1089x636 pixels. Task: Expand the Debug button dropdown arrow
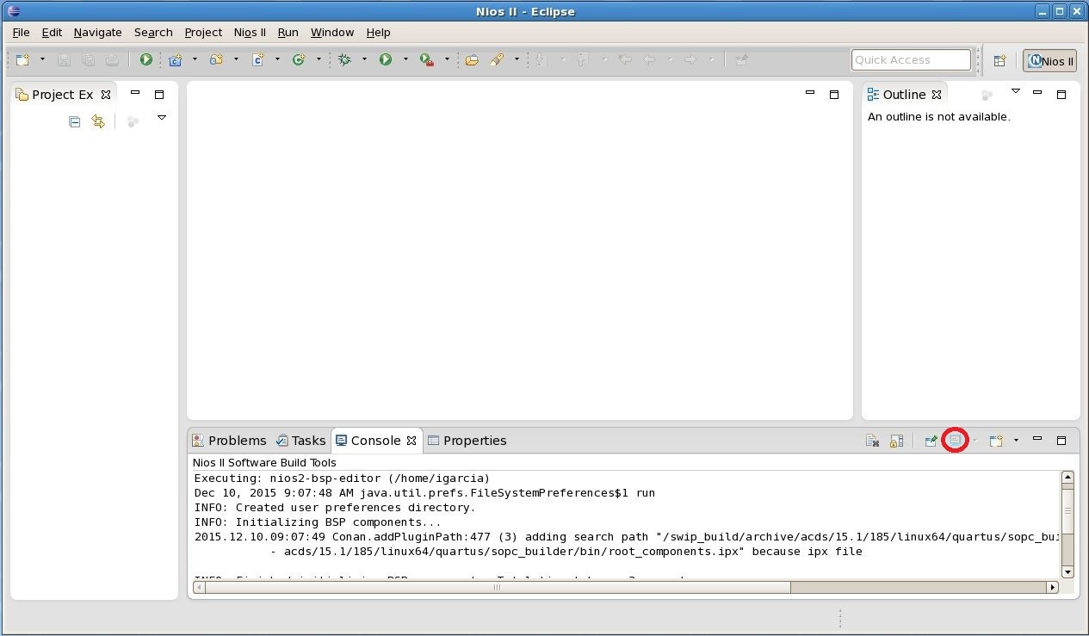[364, 59]
